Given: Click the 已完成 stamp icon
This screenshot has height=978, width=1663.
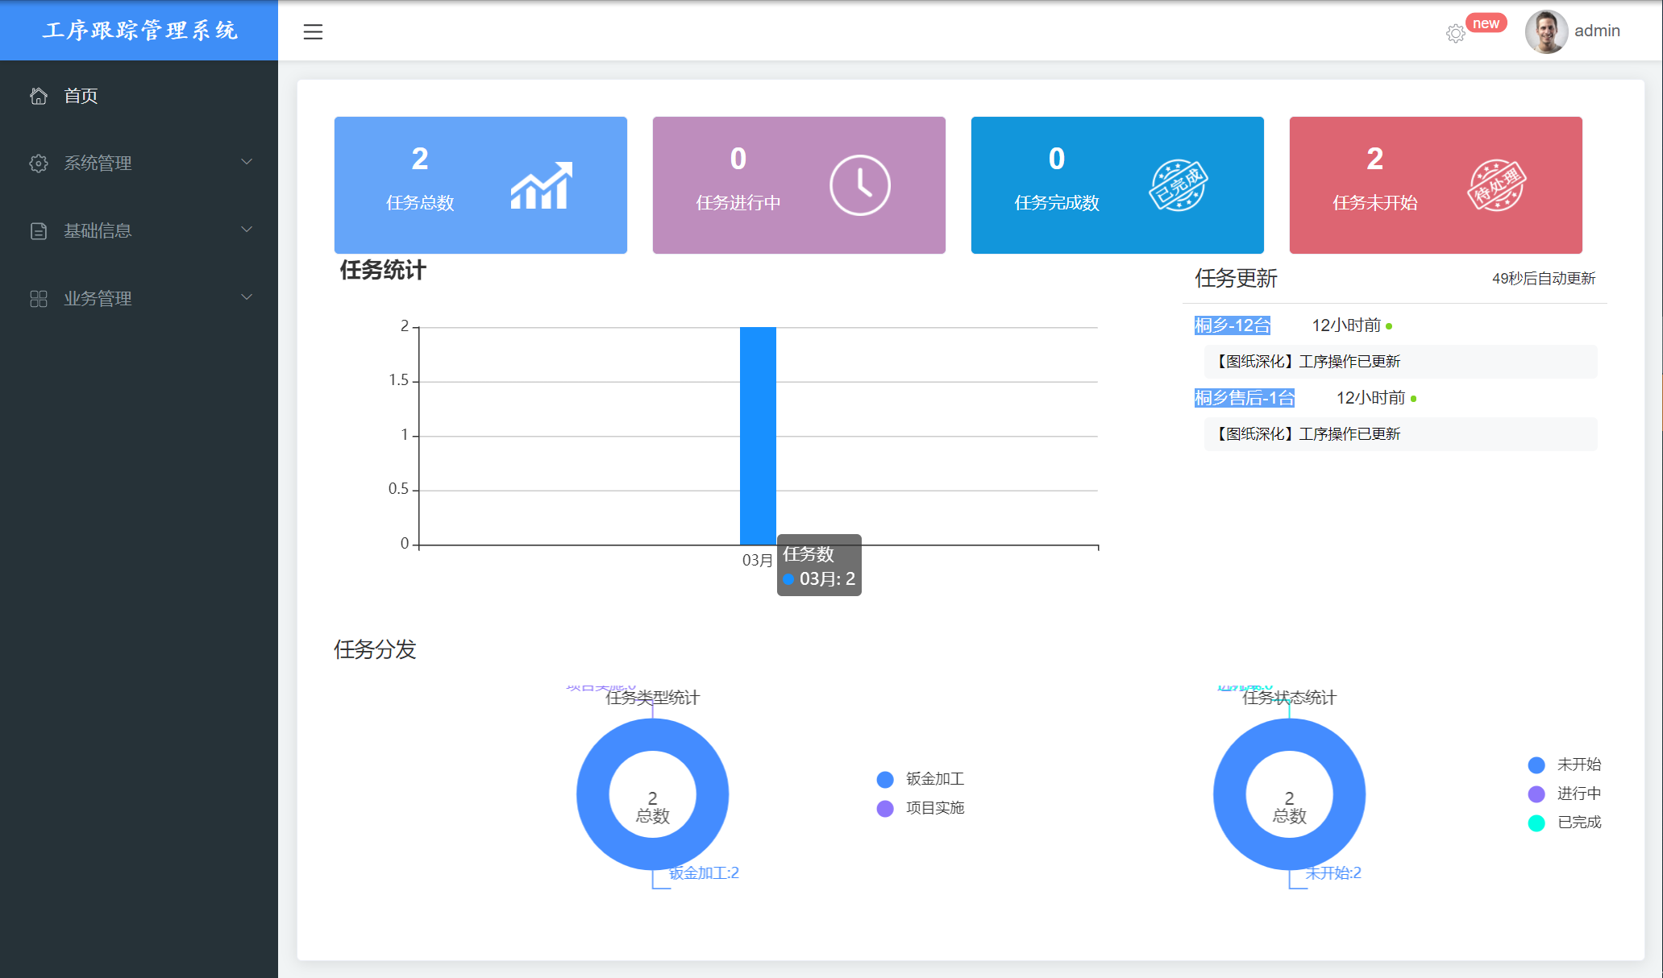Looking at the screenshot, I should [1178, 185].
